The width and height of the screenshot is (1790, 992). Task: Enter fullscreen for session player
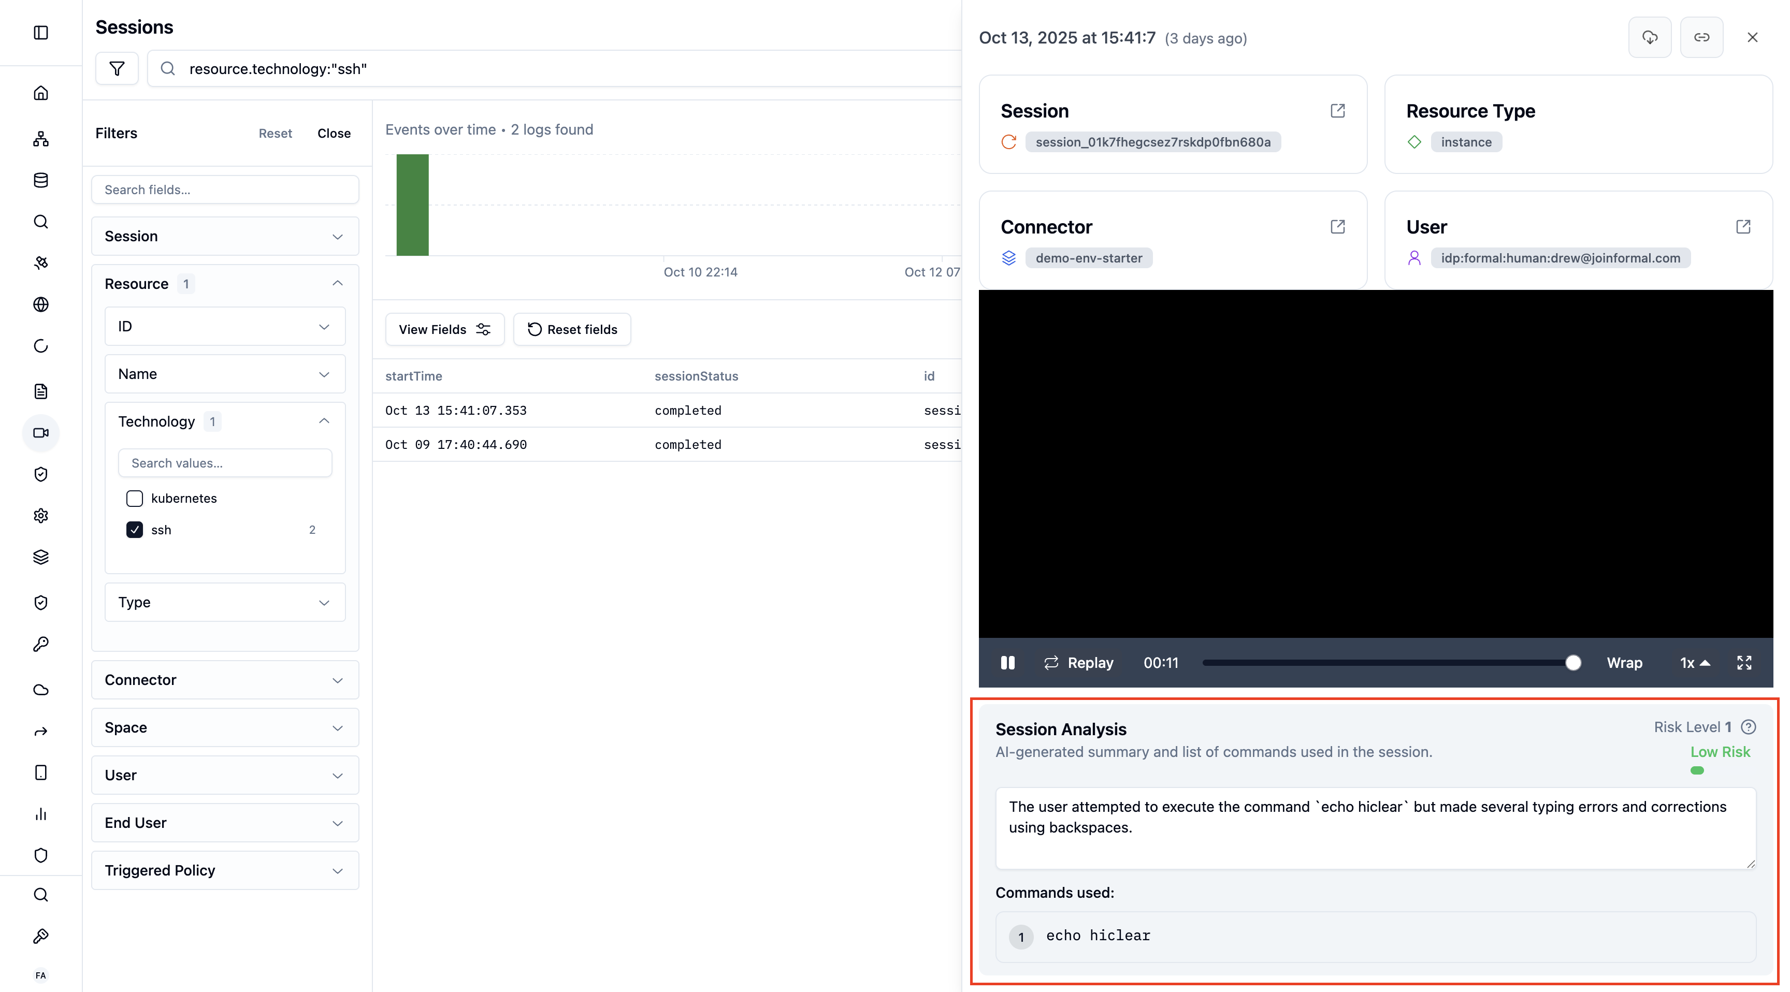point(1744,663)
